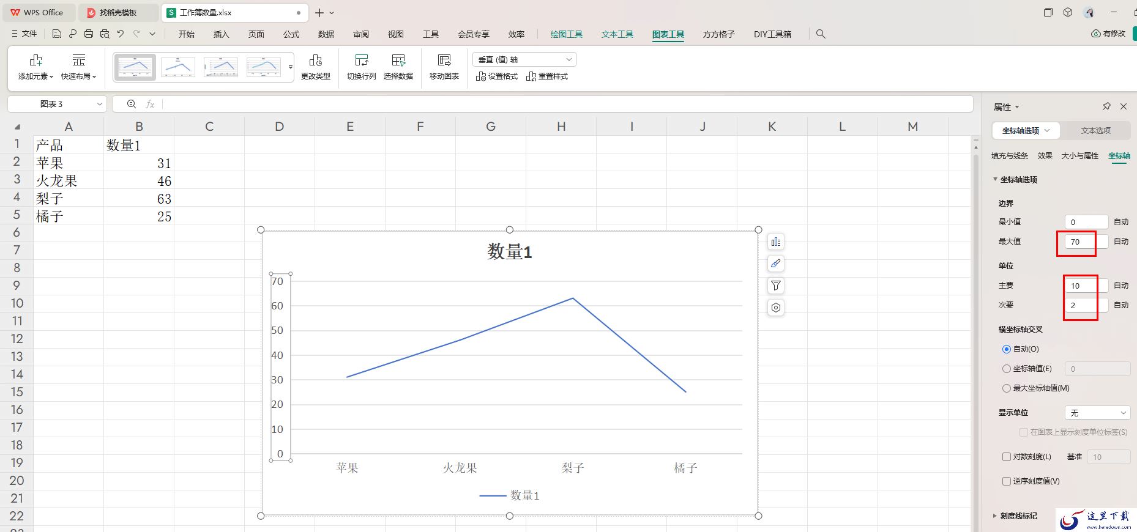This screenshot has width=1137, height=532.
Task: Click the export to PDF icon
Action: point(73,34)
